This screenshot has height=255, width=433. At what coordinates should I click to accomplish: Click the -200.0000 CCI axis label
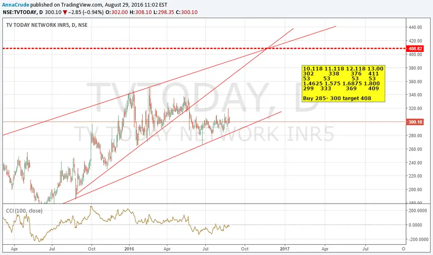418,239
